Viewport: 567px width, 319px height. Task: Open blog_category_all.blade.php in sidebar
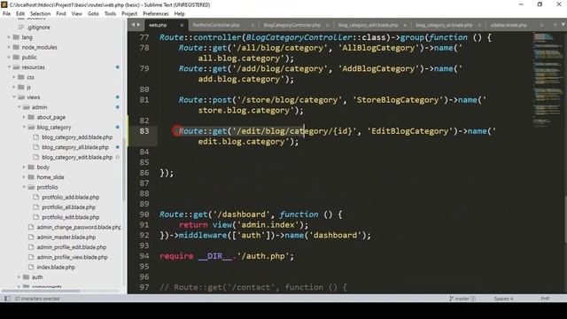(x=75, y=147)
